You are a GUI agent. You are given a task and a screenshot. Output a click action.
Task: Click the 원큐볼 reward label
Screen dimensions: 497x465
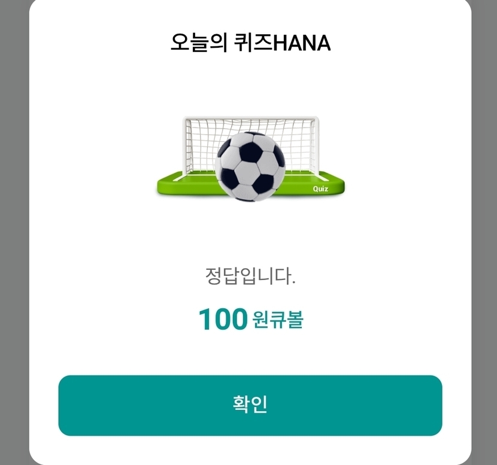pos(278,320)
